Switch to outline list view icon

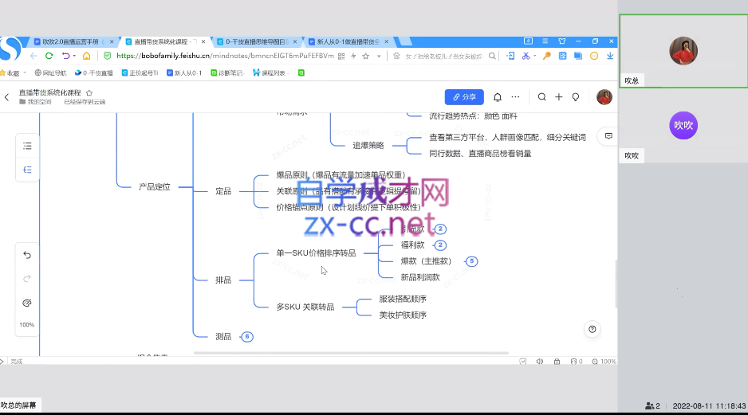click(27, 146)
